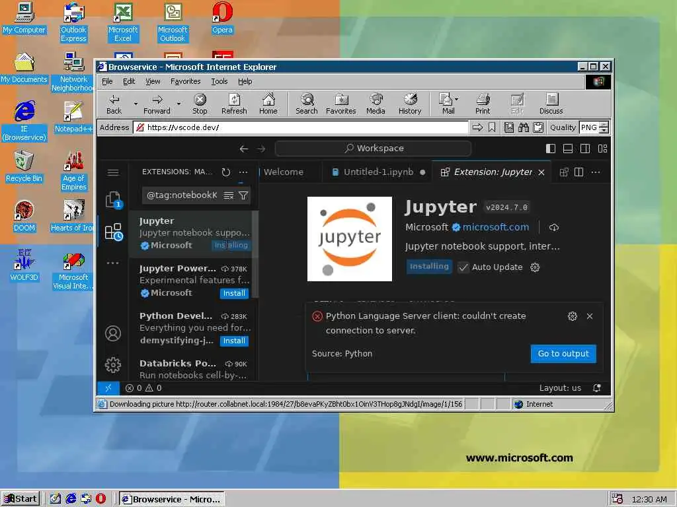
Task: Select Jupyter in the extensions list
Action: pos(194,233)
